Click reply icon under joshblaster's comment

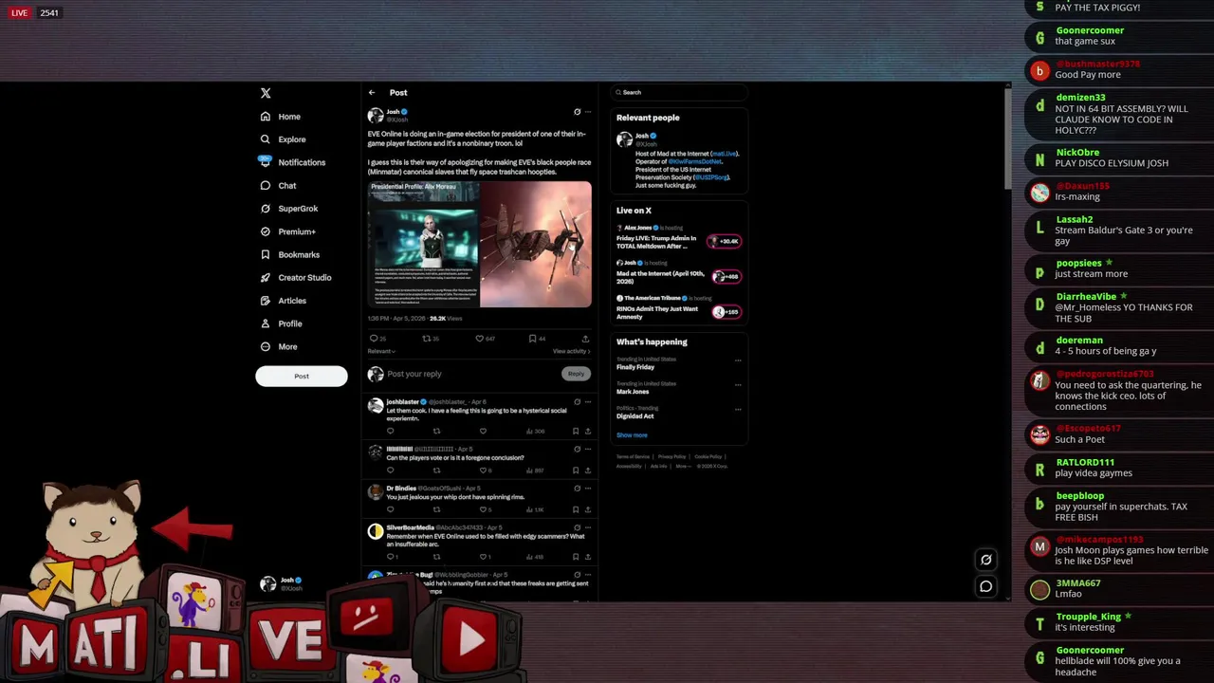click(x=390, y=431)
